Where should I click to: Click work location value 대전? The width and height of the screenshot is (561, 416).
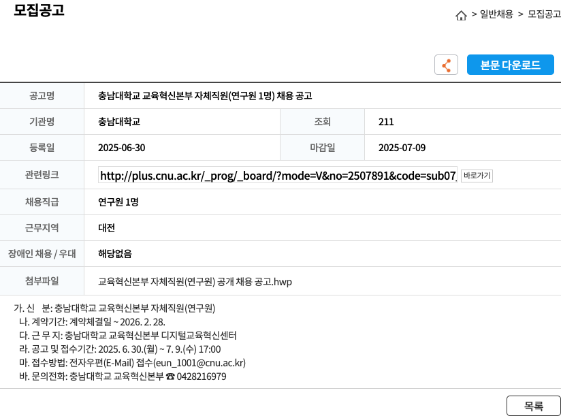coord(107,228)
